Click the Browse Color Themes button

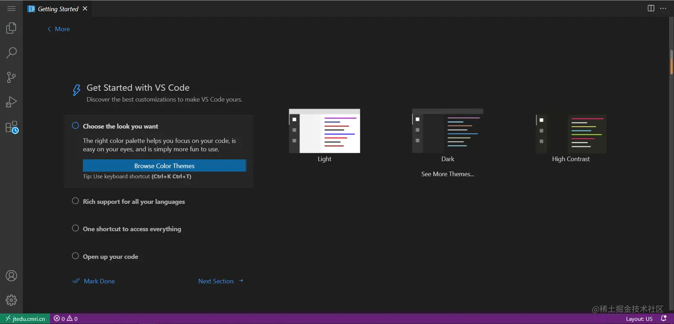164,166
